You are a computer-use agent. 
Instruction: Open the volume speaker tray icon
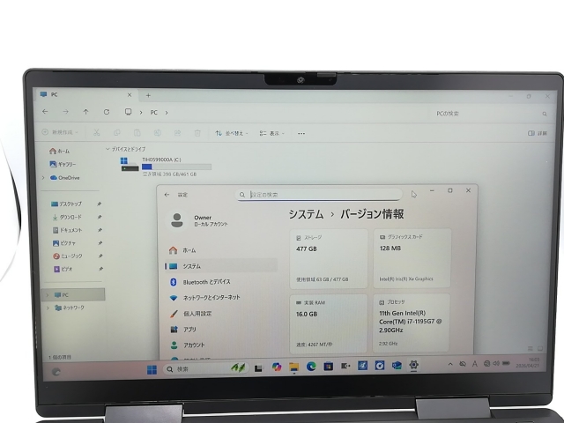[496, 363]
